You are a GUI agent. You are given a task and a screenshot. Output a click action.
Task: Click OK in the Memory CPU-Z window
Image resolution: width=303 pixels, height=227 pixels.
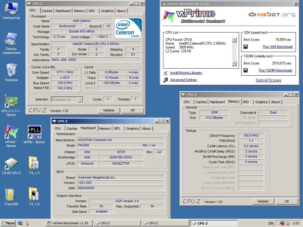click(287, 201)
